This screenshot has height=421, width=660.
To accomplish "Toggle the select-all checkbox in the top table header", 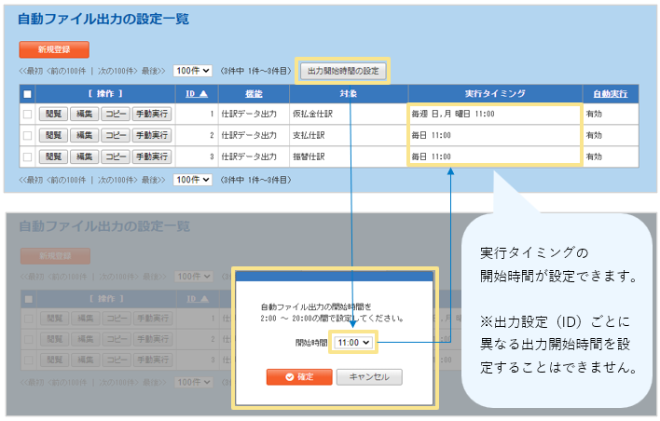I will click(27, 94).
